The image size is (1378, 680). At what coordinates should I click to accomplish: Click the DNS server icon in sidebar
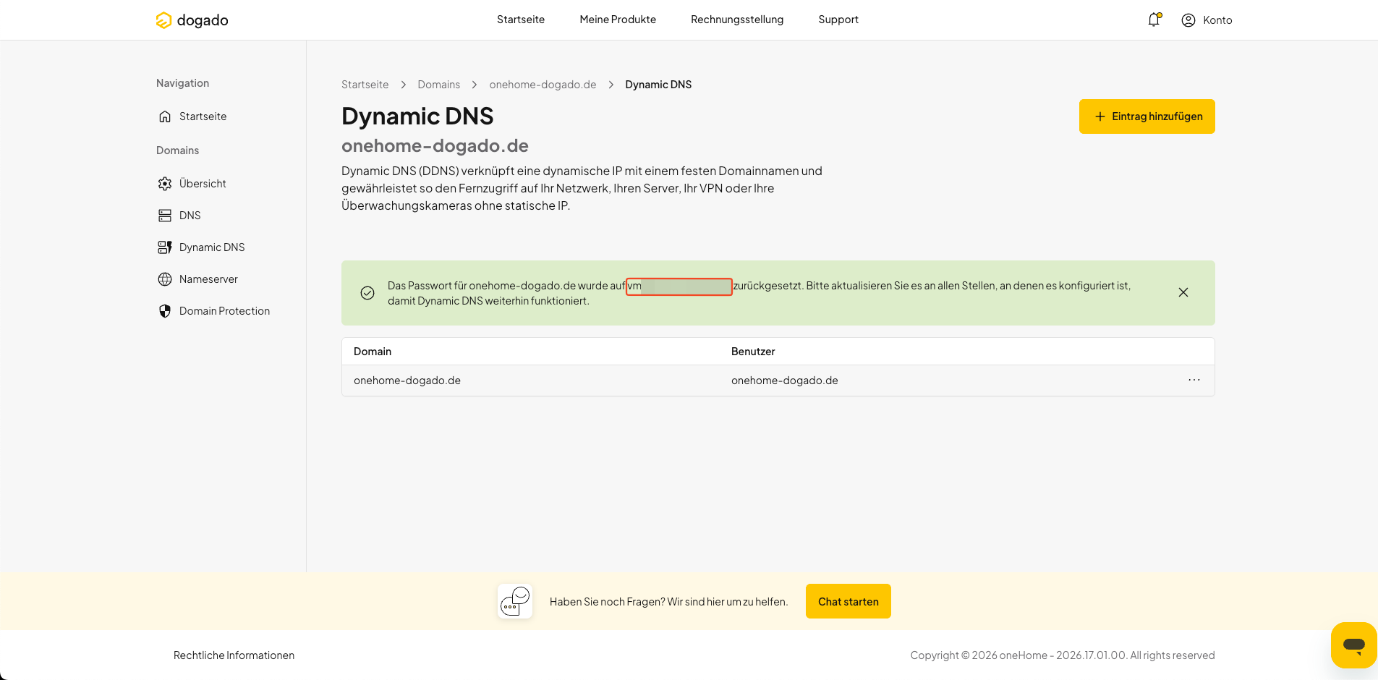[165, 216]
